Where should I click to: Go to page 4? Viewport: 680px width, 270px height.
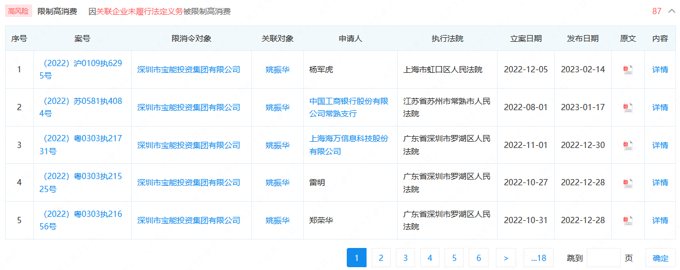pyautogui.click(x=430, y=258)
